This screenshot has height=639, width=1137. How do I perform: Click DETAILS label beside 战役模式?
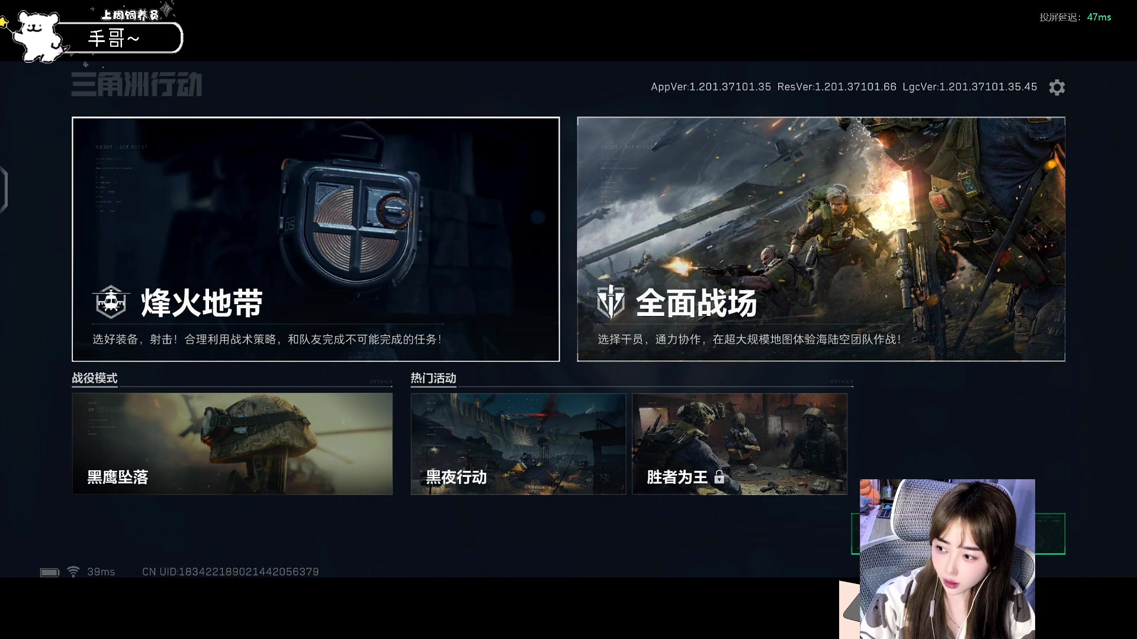[381, 382]
